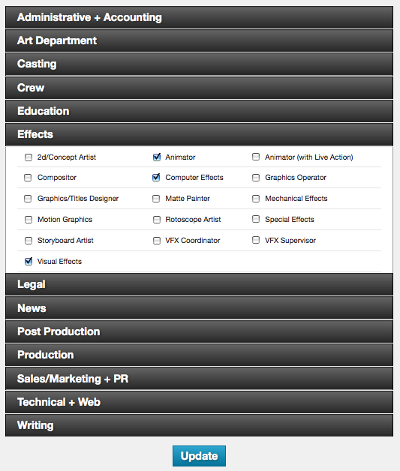The width and height of the screenshot is (400, 471).
Task: Enable the Compositor checkbox
Action: tap(28, 178)
